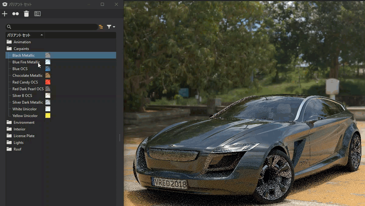The image size is (365, 206).
Task: Click the Silver Dark Metallic swatch
Action: click(x=48, y=102)
